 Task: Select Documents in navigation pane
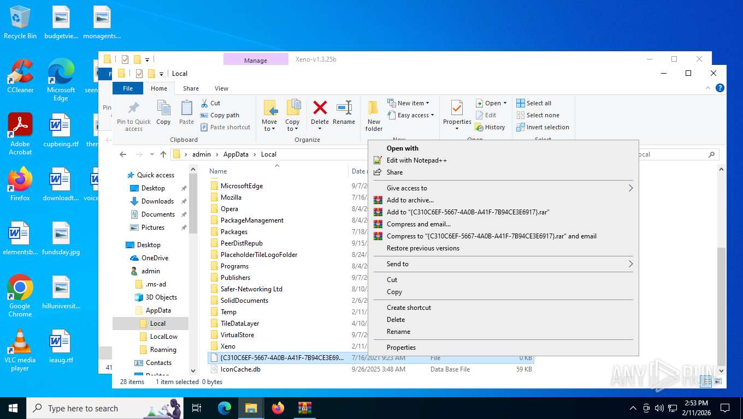point(158,214)
